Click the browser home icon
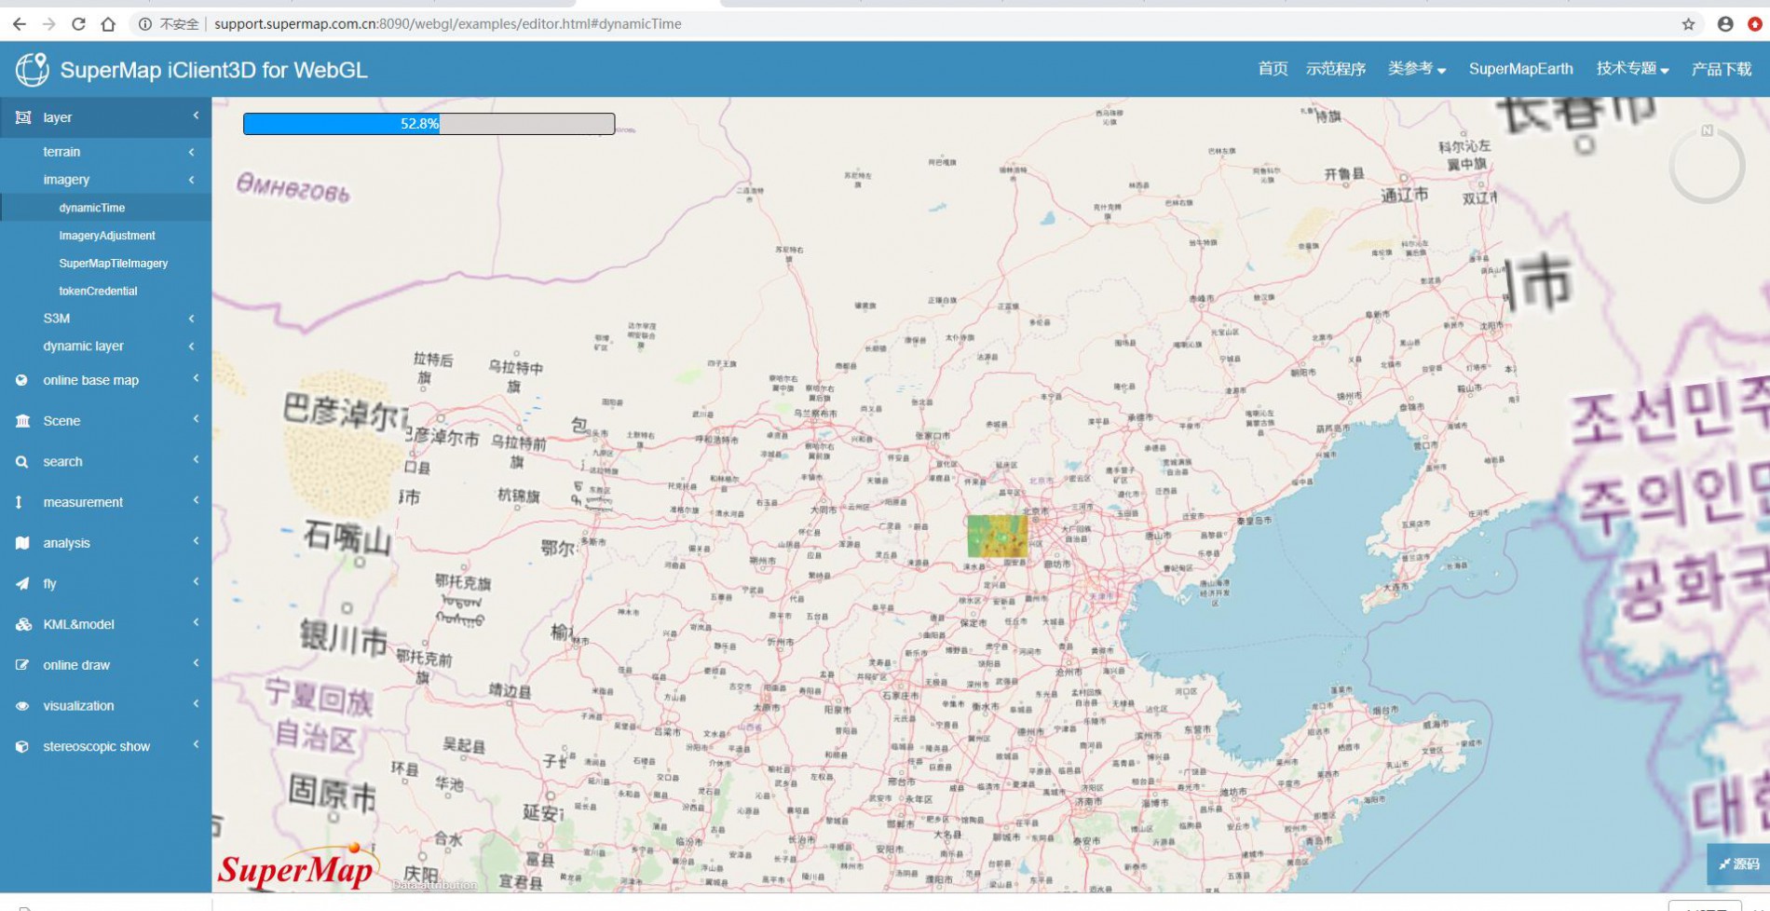The height and width of the screenshot is (911, 1770). click(x=108, y=24)
